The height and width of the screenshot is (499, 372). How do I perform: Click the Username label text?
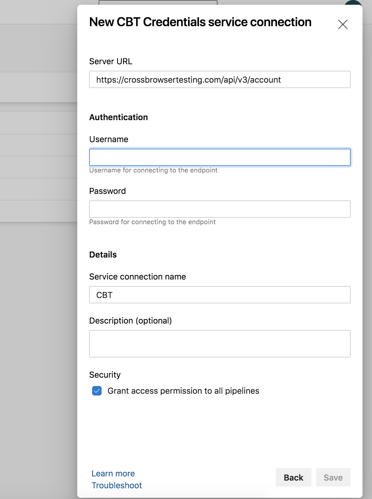tap(109, 139)
